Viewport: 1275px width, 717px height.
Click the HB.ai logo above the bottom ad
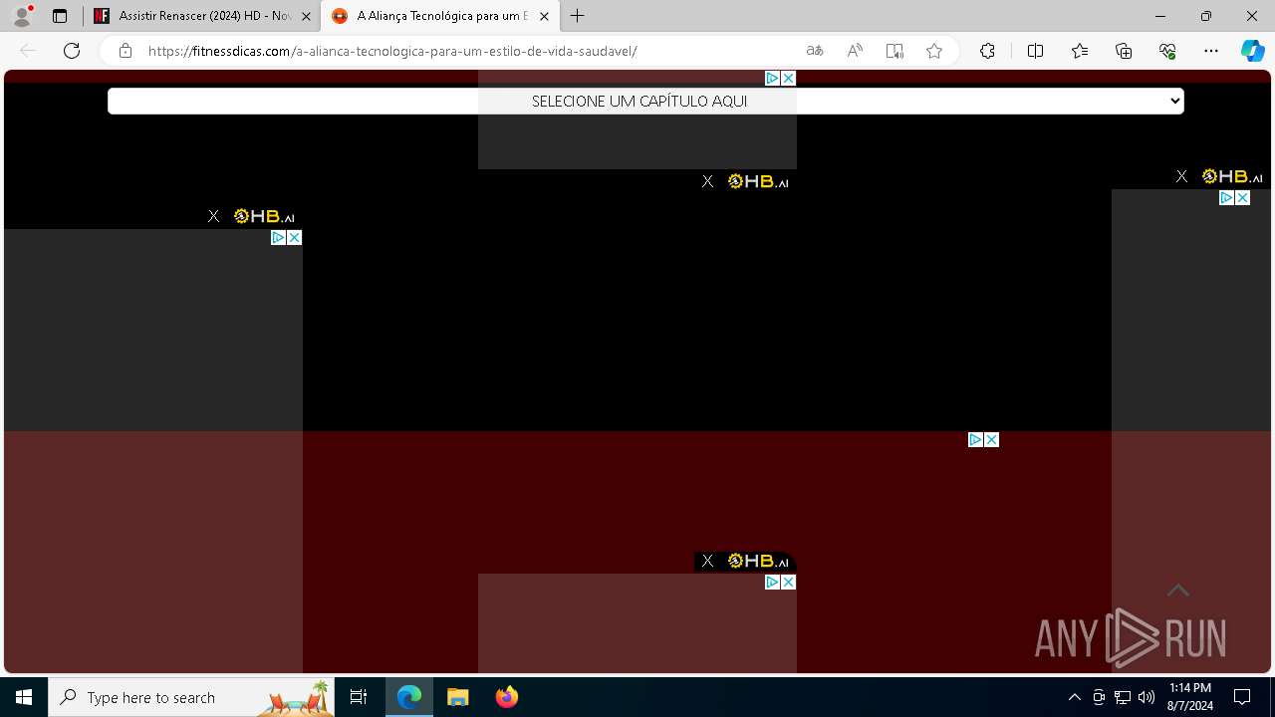(758, 561)
